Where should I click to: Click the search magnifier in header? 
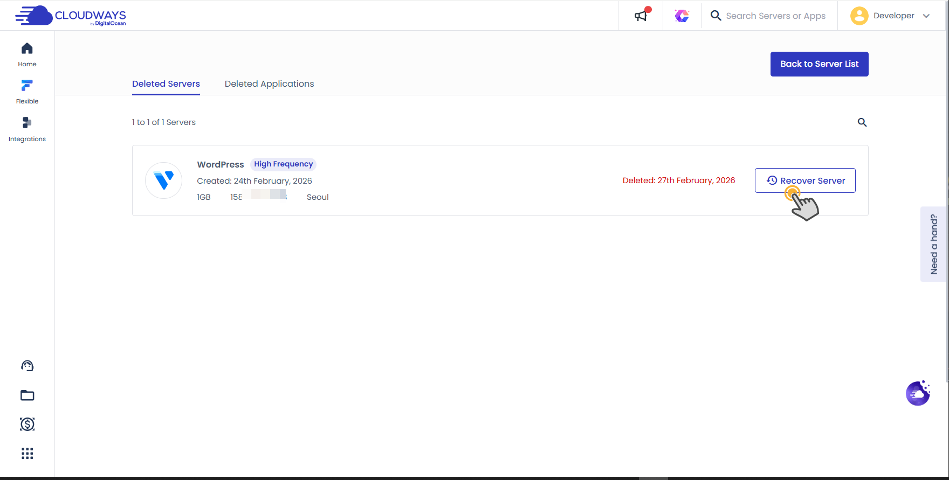716,16
